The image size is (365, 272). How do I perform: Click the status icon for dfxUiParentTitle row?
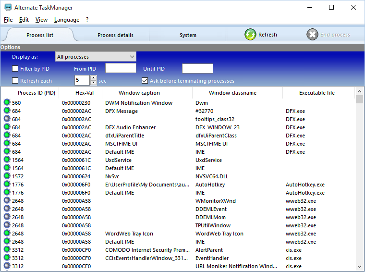coord(7,135)
